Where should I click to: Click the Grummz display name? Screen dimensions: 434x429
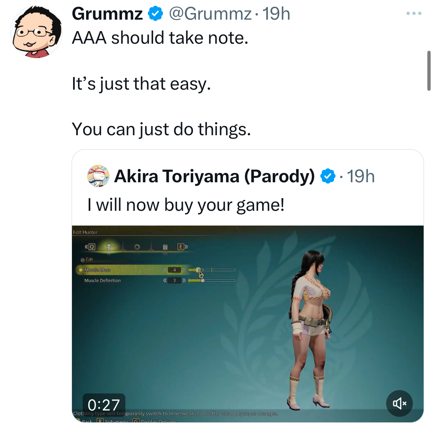pyautogui.click(x=108, y=14)
